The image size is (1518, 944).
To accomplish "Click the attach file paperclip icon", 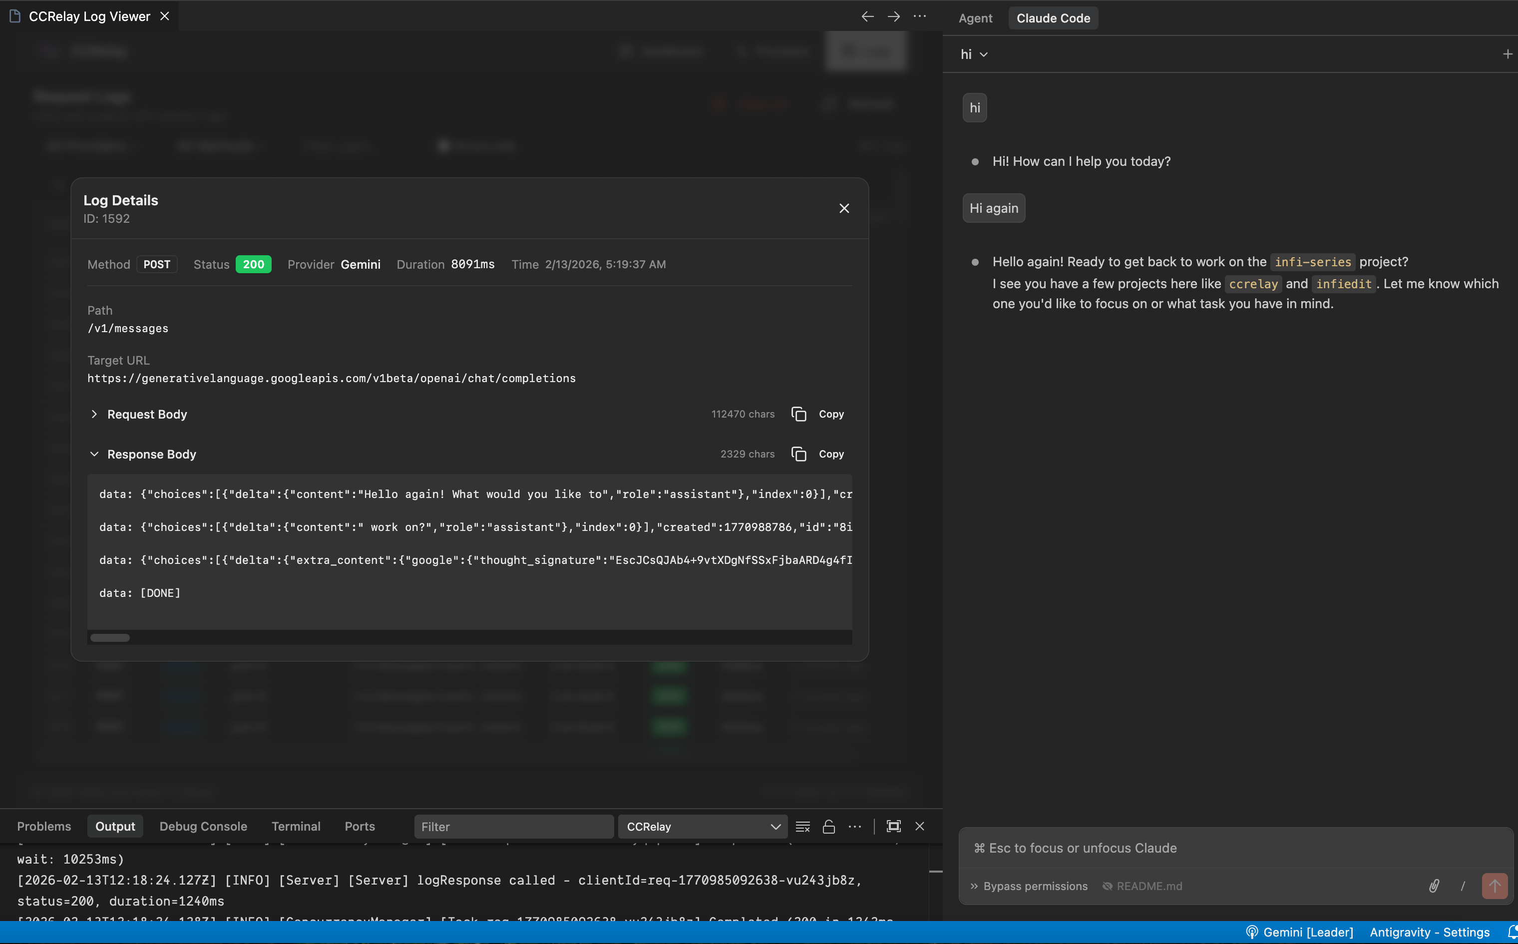I will [1434, 886].
